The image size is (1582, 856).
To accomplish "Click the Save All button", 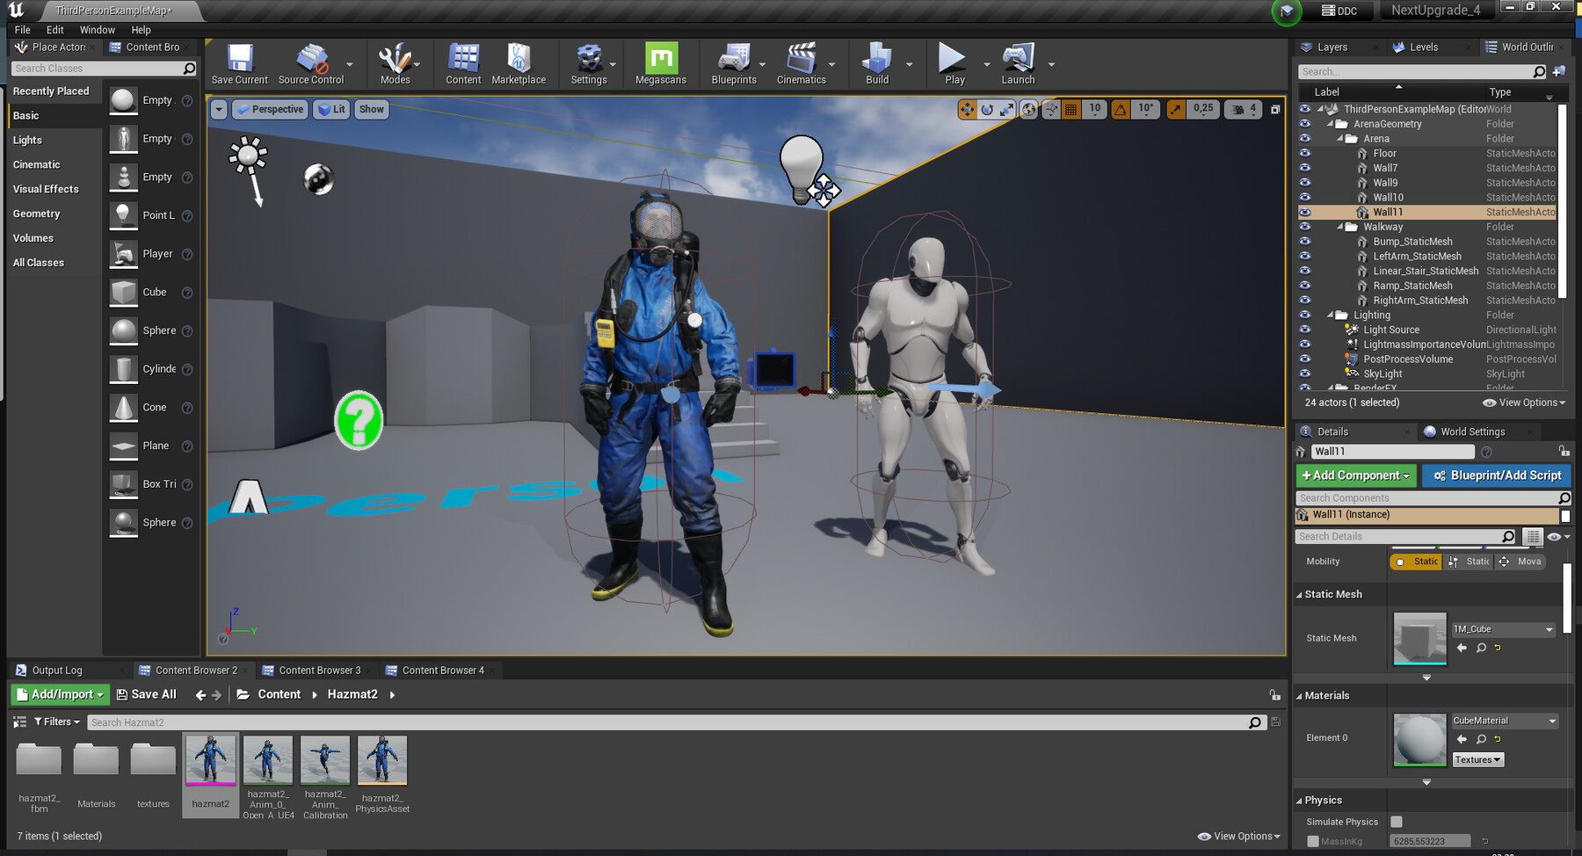I will tap(146, 694).
